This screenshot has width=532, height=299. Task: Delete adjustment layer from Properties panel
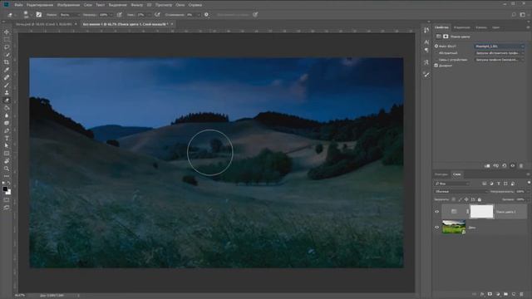point(521,166)
